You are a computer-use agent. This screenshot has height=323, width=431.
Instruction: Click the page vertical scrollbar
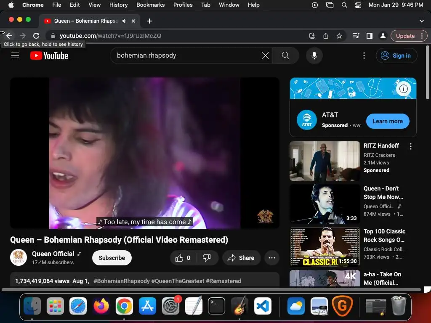(428, 72)
